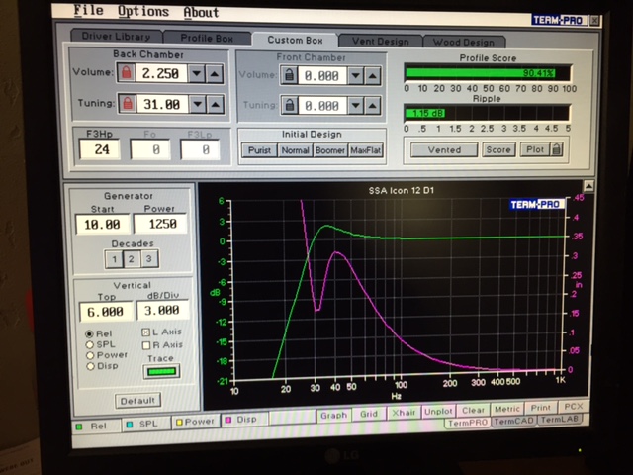
Task: Select the SPL vertical radio button
Action: click(90, 345)
